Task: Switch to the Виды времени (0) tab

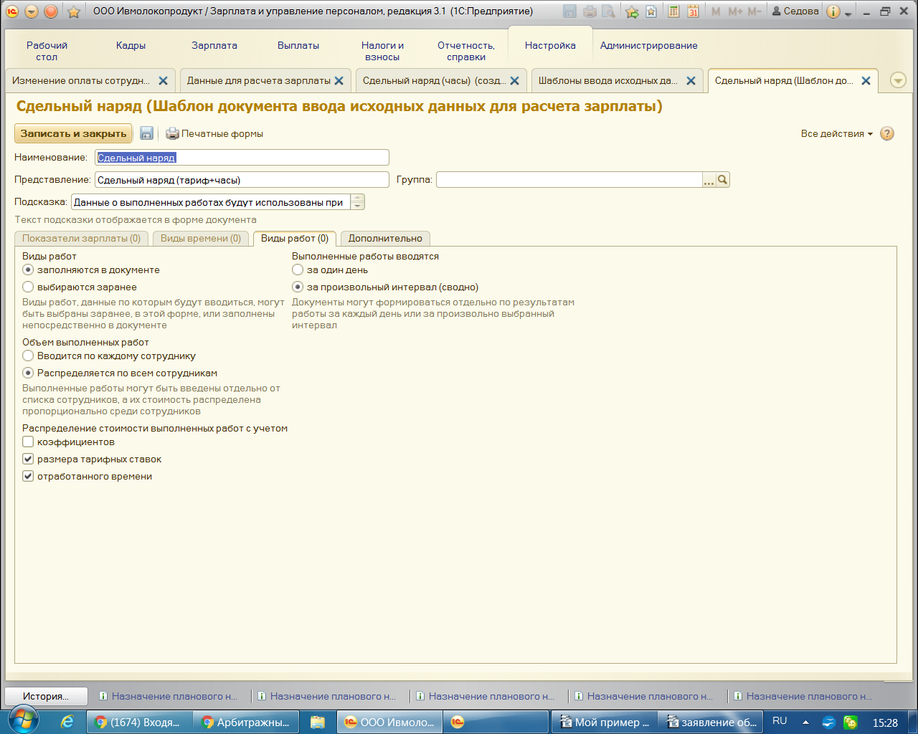Action: (201, 238)
